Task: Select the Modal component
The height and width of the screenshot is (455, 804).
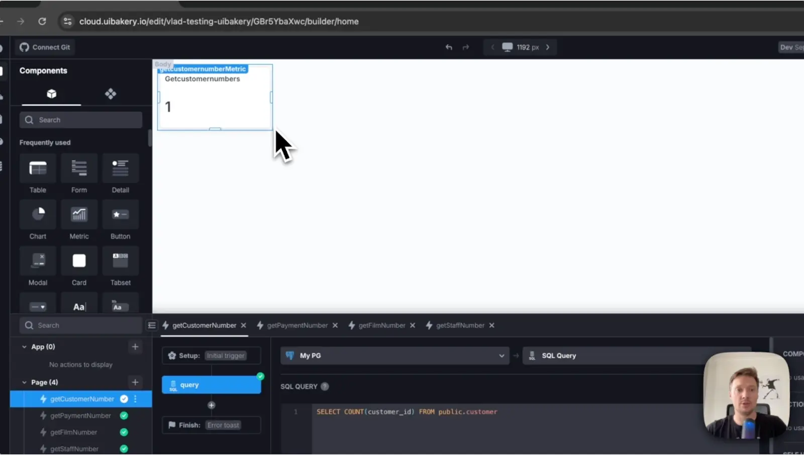Action: 38,267
